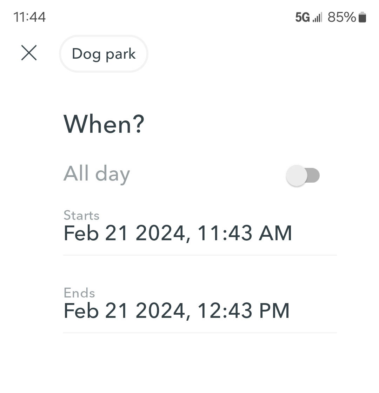Screen dimensions: 379x393
Task: Tap the Dog park title chip
Action: click(x=104, y=54)
